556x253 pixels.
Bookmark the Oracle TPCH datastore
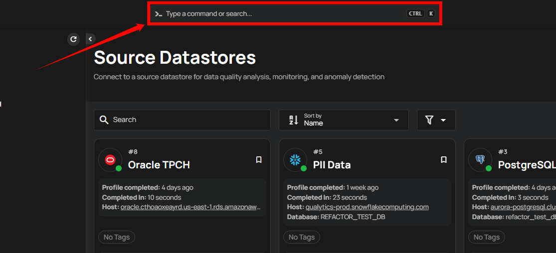click(x=259, y=160)
